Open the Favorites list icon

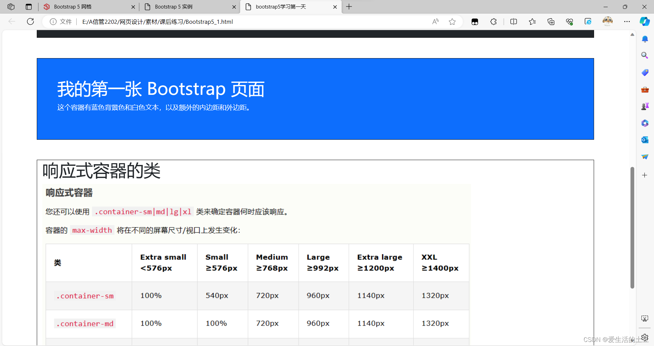point(532,22)
